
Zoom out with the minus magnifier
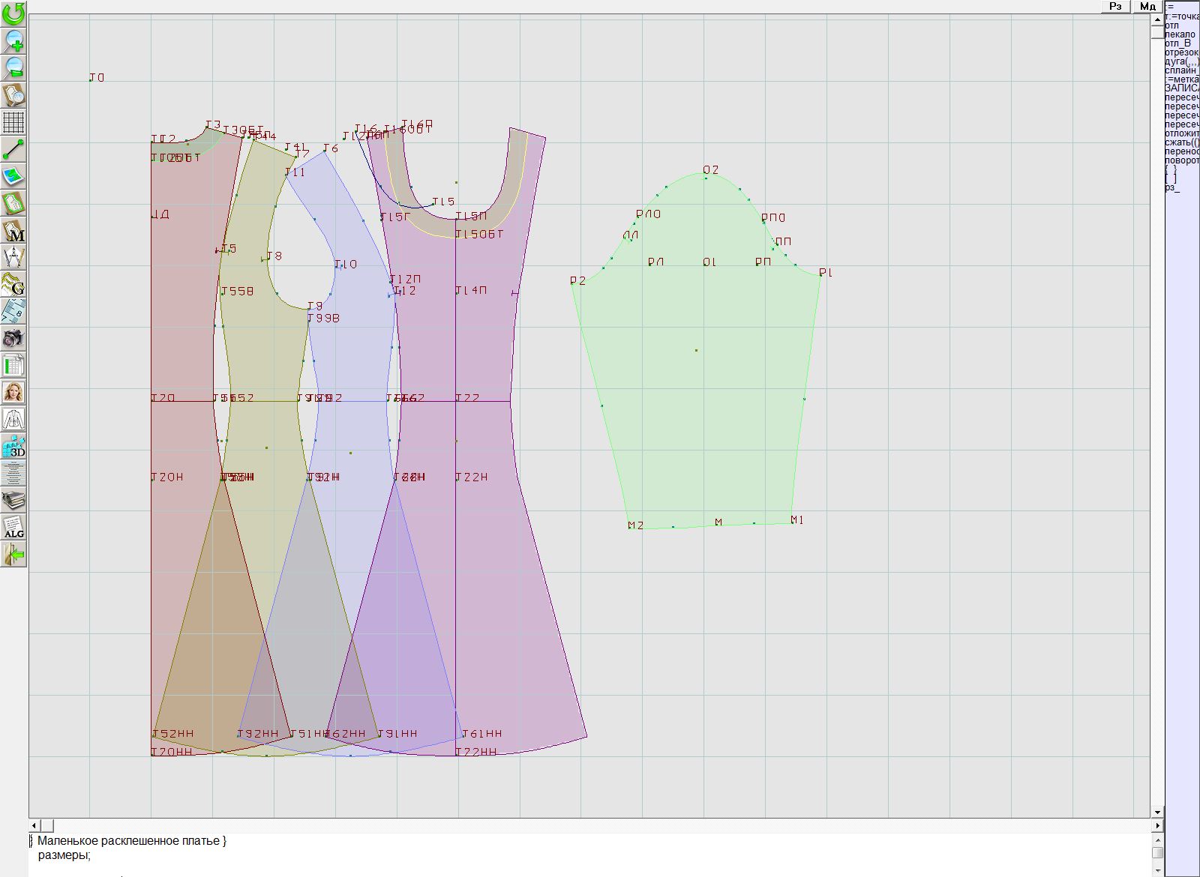13,67
